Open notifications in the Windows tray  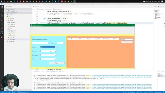[162, 1]
